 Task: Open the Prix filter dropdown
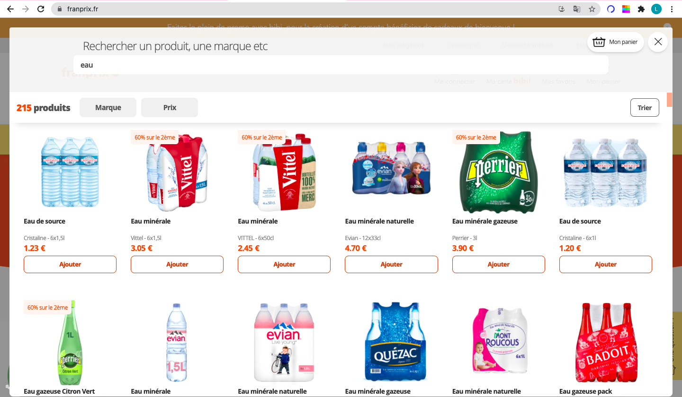click(170, 107)
